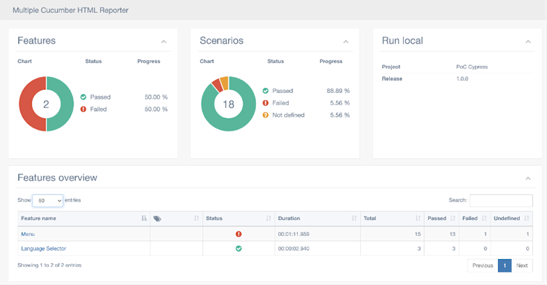Open the Show entries dropdown
This screenshot has width=547, height=285.
pyautogui.click(x=48, y=201)
